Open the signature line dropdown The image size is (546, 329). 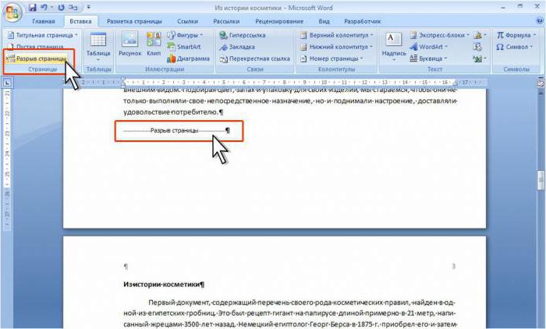coord(480,35)
